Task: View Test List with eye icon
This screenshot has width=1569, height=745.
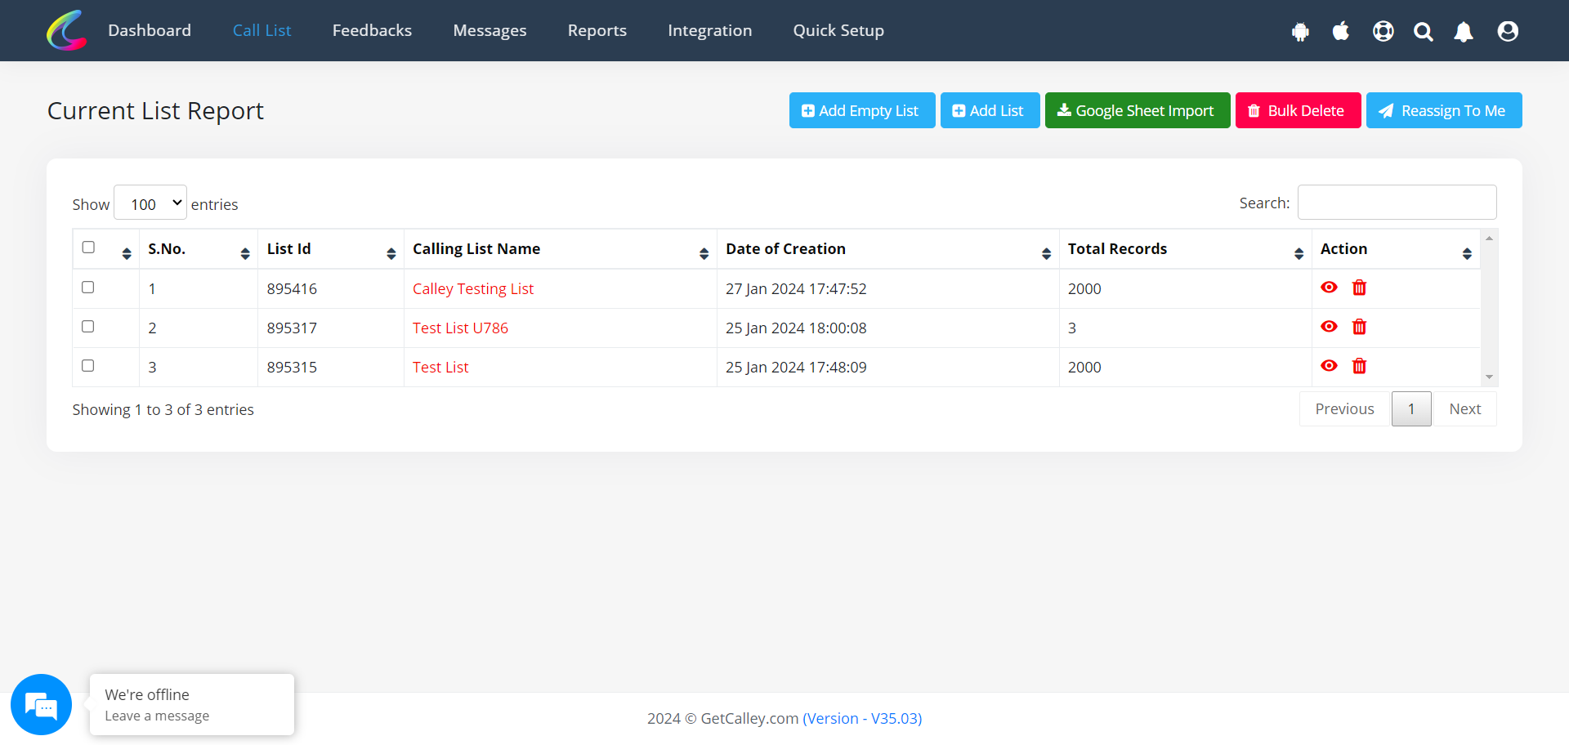Action: click(x=1329, y=366)
